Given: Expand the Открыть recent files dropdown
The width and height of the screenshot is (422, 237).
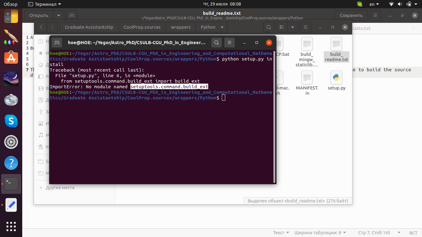Looking at the screenshot, I should 58,15.
